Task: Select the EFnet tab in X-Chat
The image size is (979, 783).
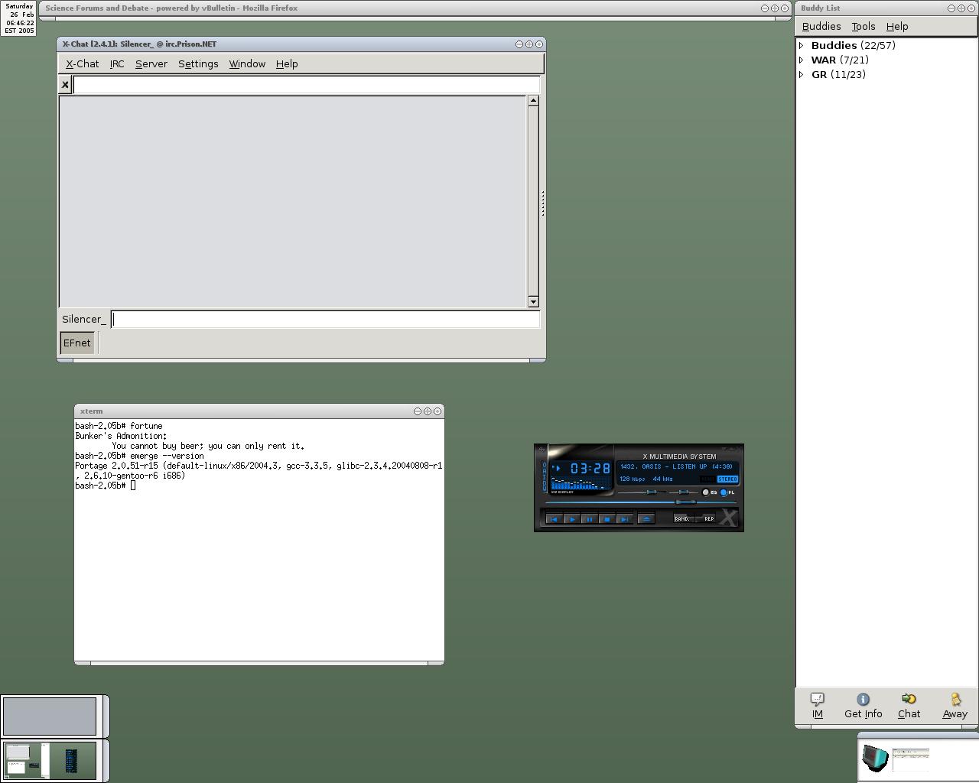Action: pyautogui.click(x=77, y=343)
